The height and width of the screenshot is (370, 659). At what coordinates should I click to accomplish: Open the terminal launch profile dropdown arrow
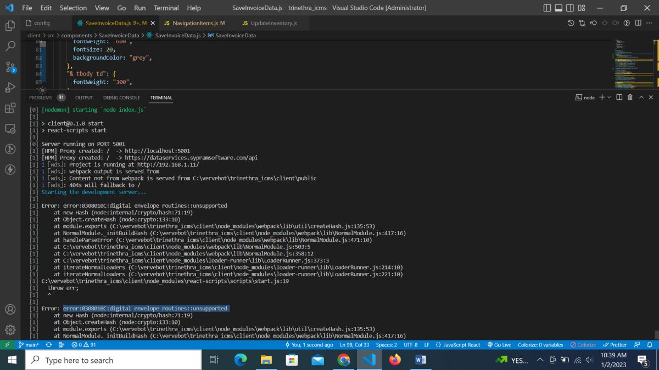click(609, 97)
